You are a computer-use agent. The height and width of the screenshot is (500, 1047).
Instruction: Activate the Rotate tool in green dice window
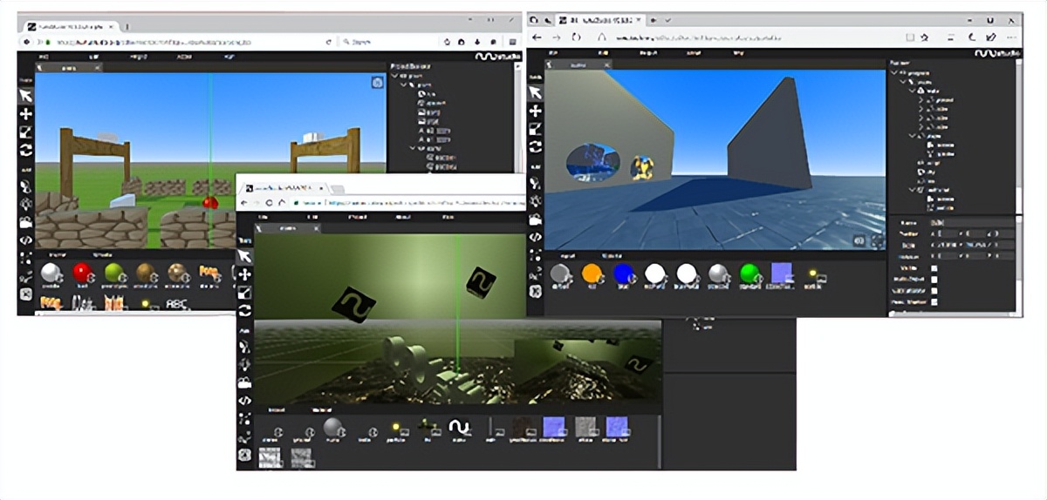(x=245, y=310)
